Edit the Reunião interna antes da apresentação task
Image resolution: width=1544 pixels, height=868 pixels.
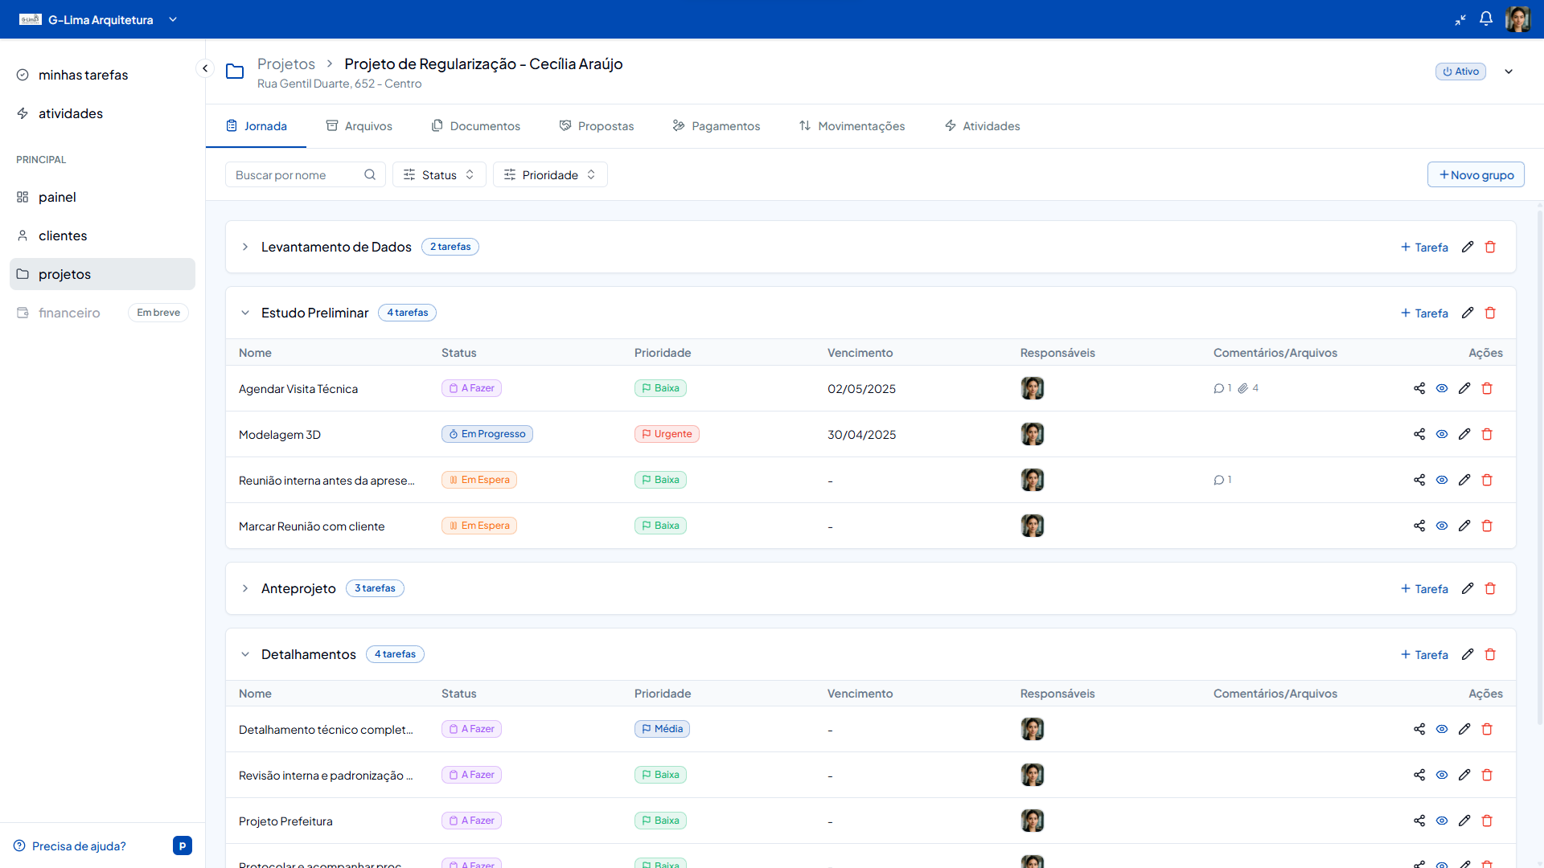1464,480
